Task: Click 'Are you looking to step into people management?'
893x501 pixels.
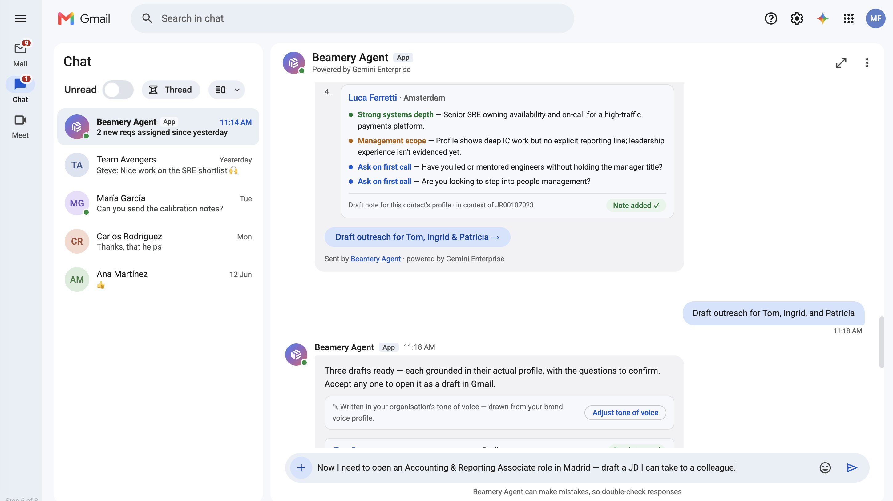Action: pos(506,182)
